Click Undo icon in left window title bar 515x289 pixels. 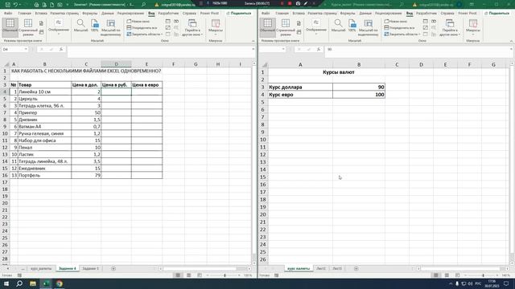click(x=15, y=5)
